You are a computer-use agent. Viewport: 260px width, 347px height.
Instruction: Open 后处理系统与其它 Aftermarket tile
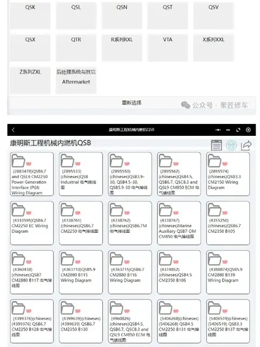[x=76, y=80]
